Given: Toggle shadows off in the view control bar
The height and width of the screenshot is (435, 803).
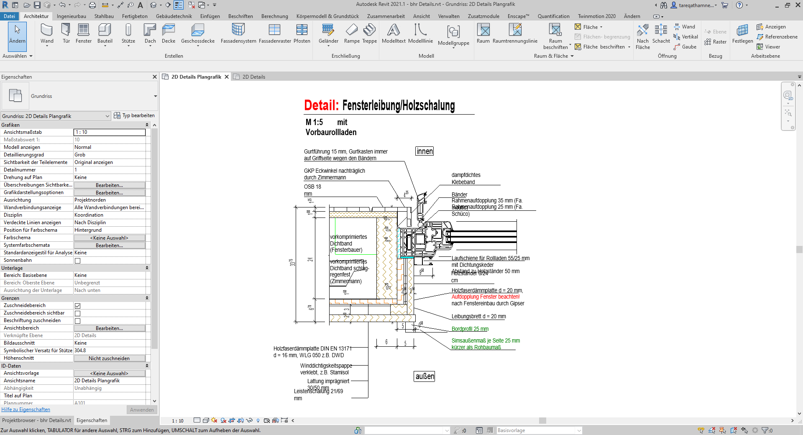Looking at the screenshot, I should point(224,420).
